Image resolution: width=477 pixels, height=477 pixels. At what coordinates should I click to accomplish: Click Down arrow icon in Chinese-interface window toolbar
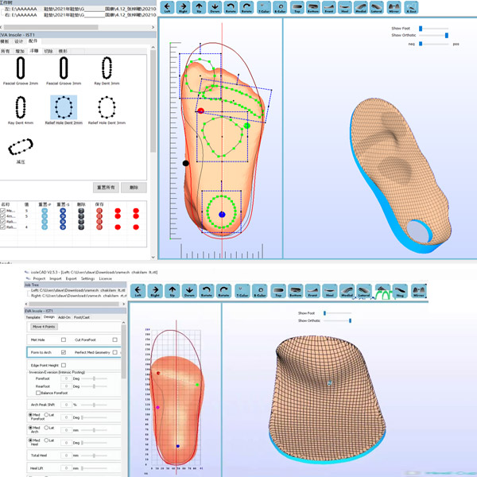point(215,7)
